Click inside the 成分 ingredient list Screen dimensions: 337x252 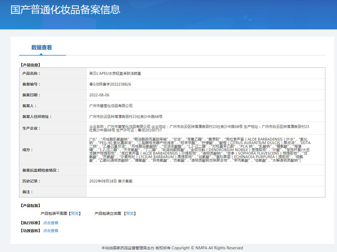point(199,150)
